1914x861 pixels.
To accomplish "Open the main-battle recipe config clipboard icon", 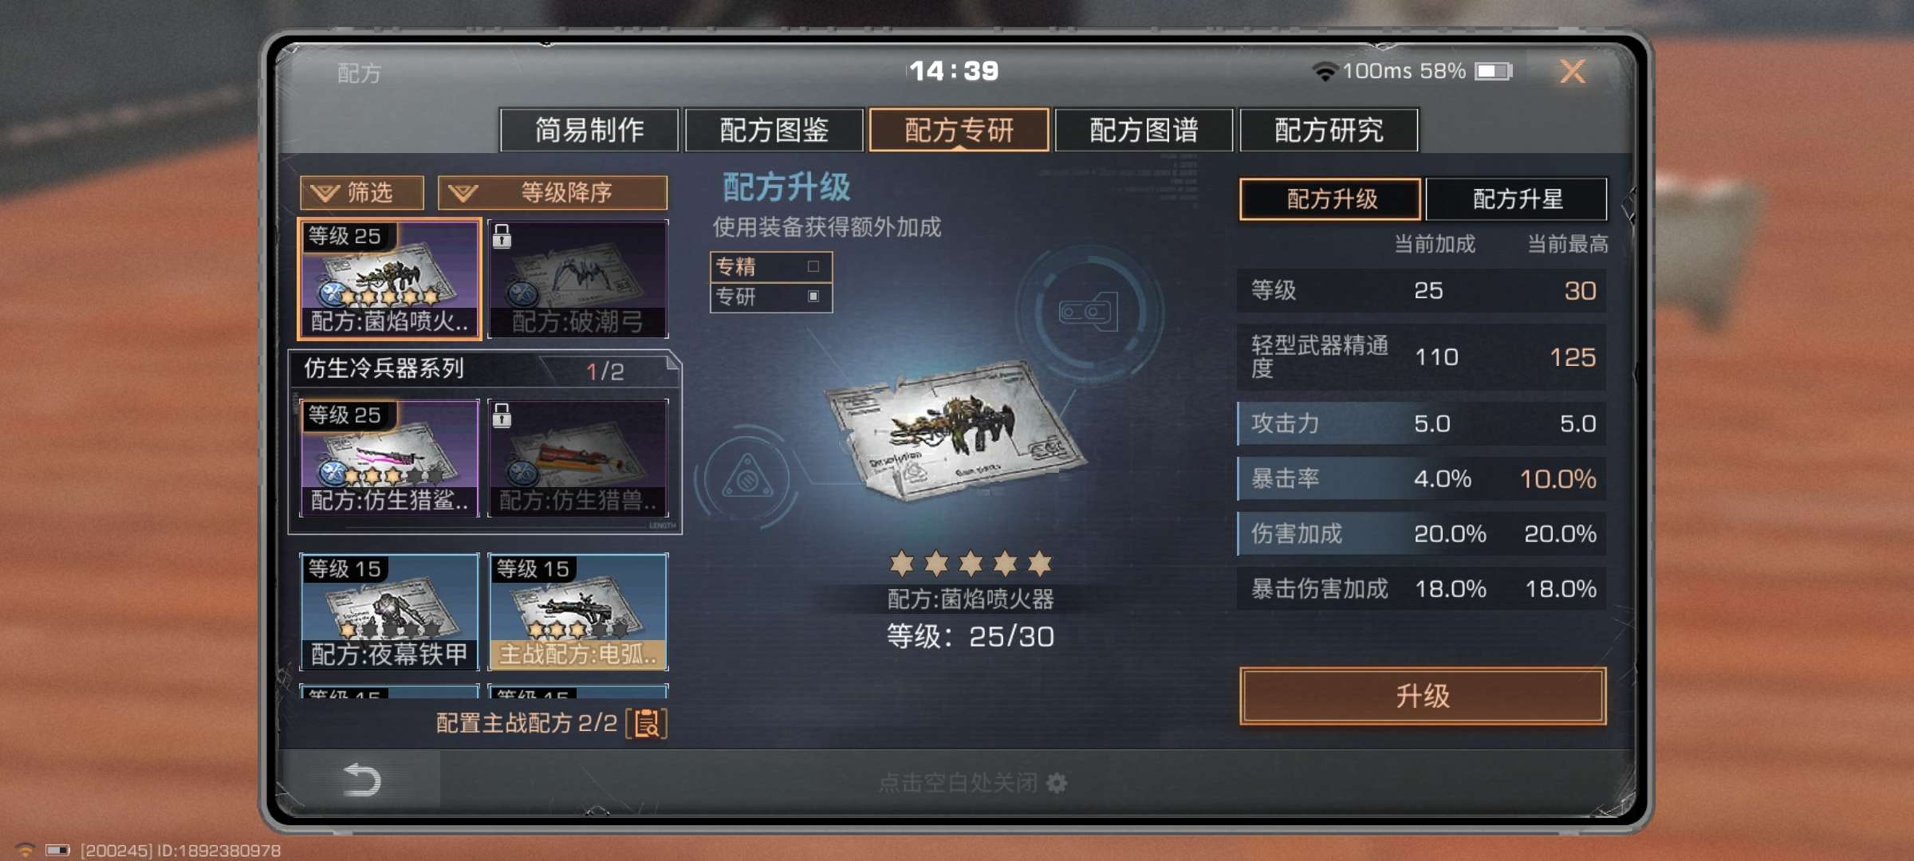I will point(647,723).
